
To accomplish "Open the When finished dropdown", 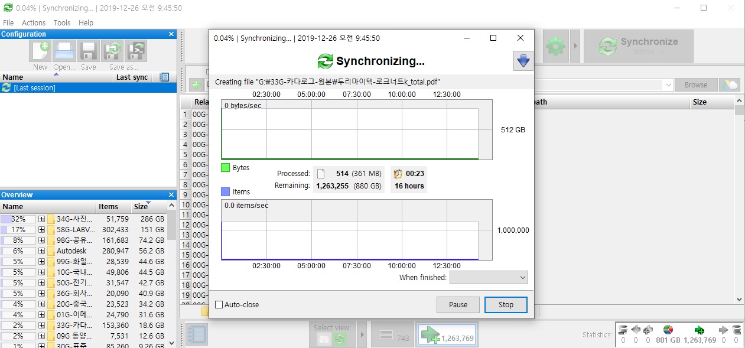I will (489, 278).
